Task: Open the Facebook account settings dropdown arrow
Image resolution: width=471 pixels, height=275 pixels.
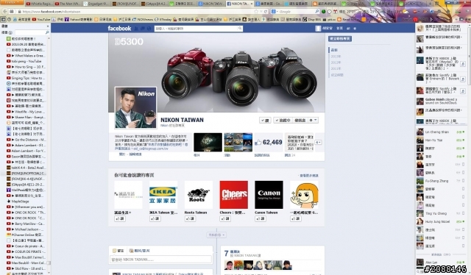Action: tap(355, 29)
